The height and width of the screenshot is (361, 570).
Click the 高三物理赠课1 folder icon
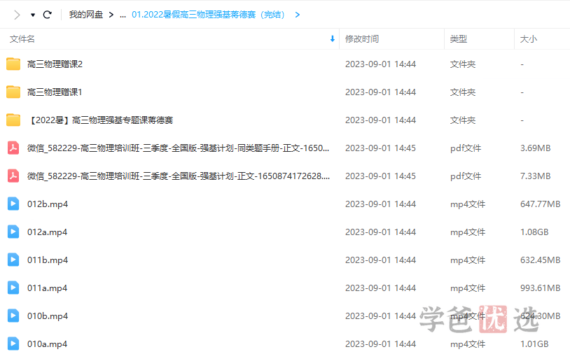pos(13,92)
